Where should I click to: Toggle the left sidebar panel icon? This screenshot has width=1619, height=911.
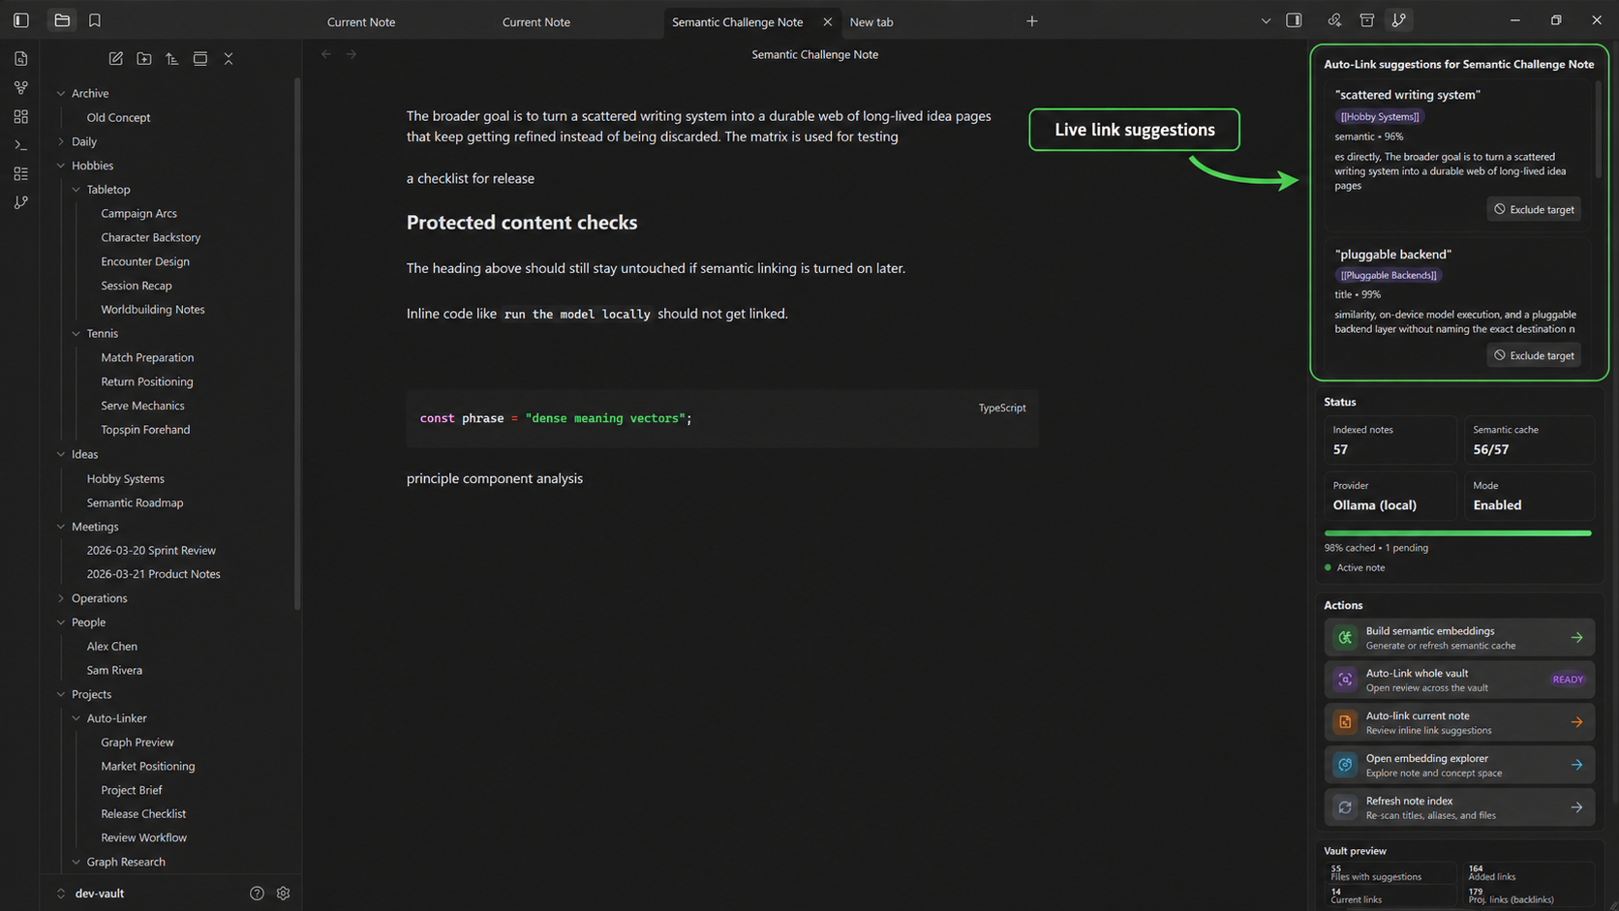coord(21,20)
